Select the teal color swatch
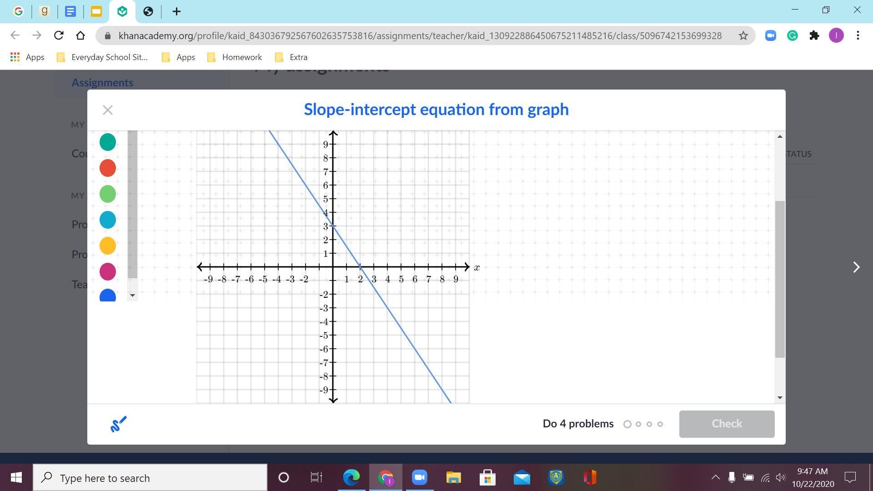 point(108,142)
